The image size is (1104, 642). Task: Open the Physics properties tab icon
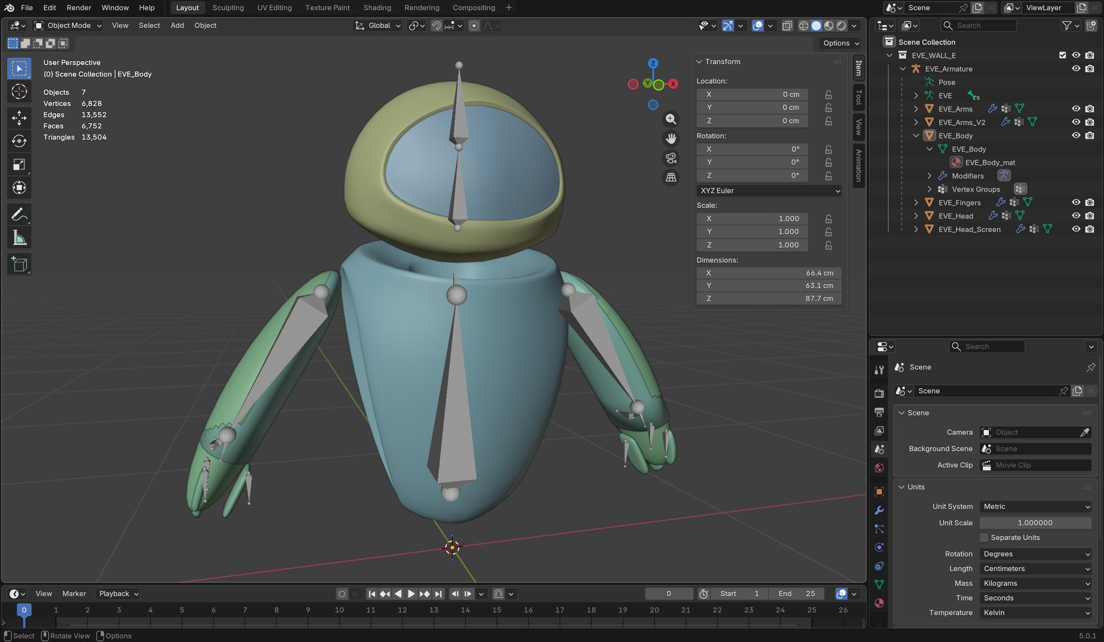tap(879, 547)
